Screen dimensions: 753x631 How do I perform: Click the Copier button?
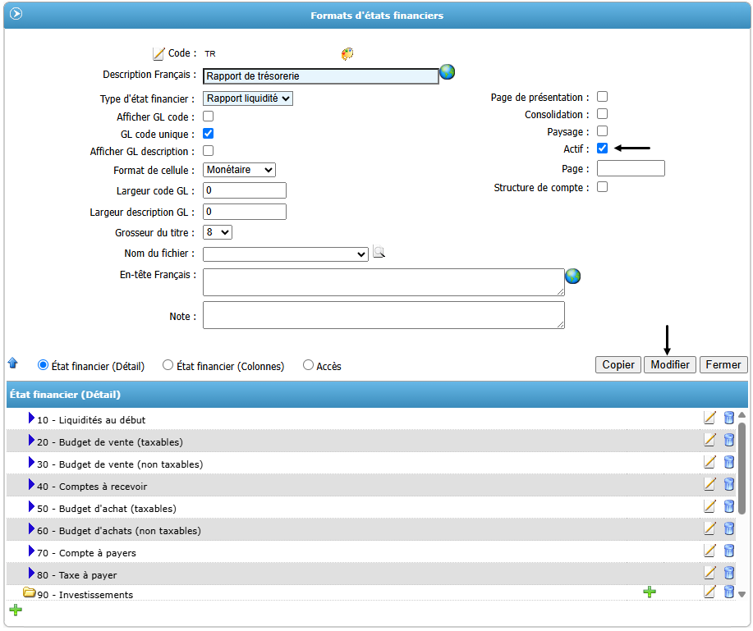618,364
